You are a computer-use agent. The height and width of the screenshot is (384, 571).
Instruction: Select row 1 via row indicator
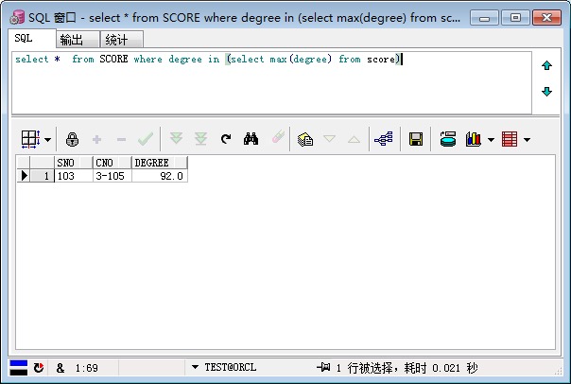tap(24, 176)
